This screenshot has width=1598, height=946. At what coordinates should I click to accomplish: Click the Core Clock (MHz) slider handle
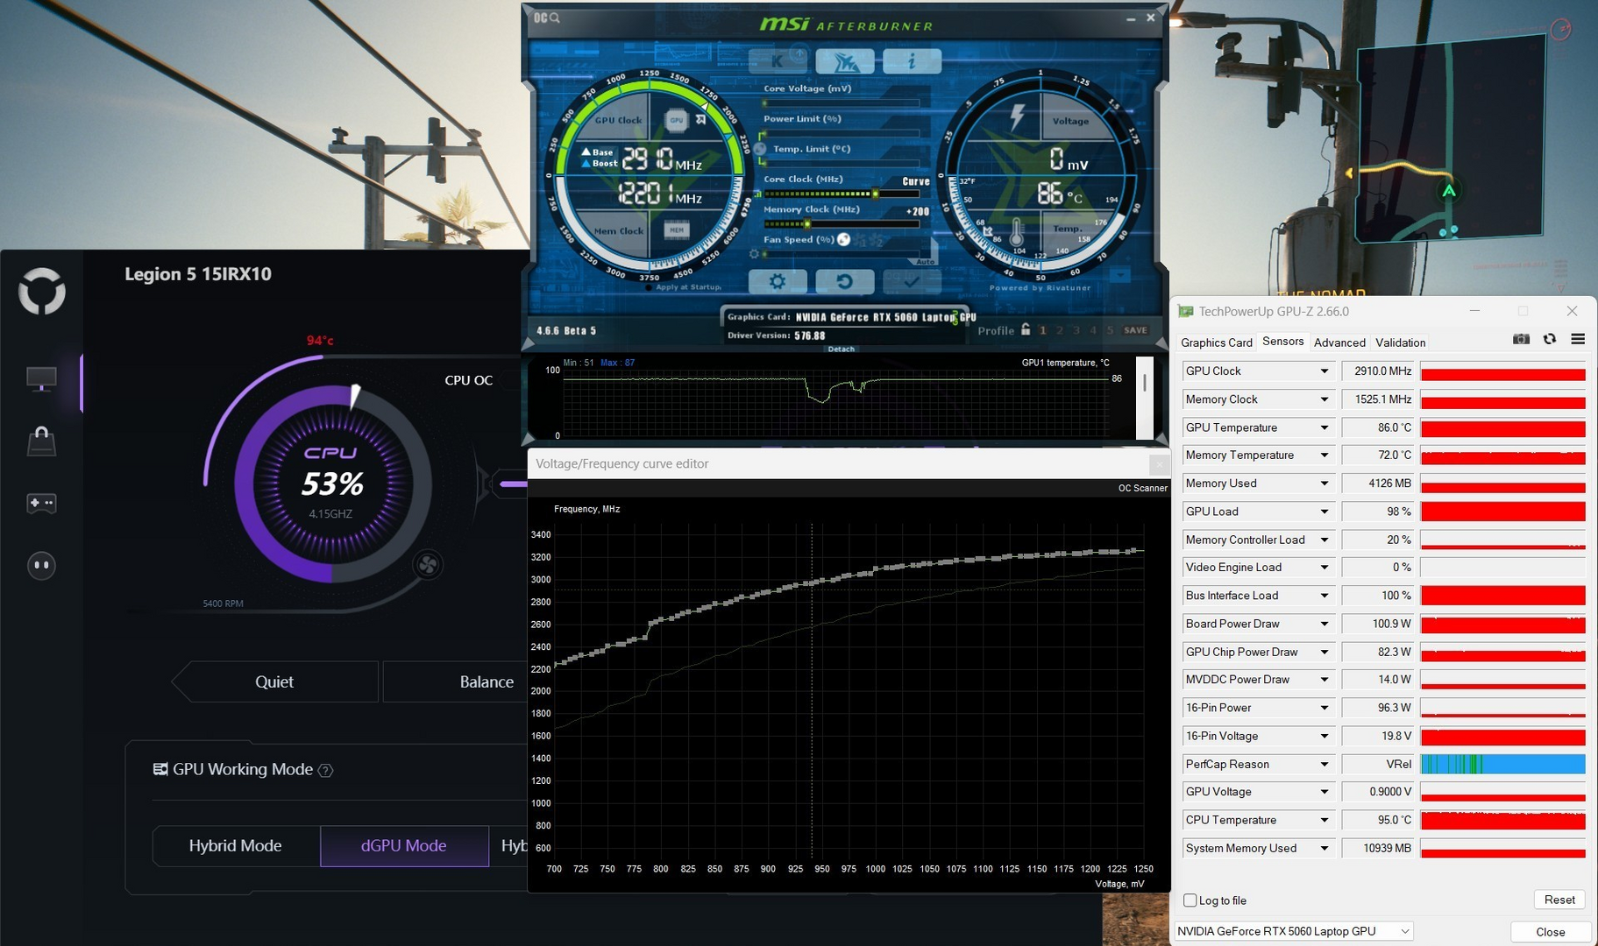[x=875, y=194]
